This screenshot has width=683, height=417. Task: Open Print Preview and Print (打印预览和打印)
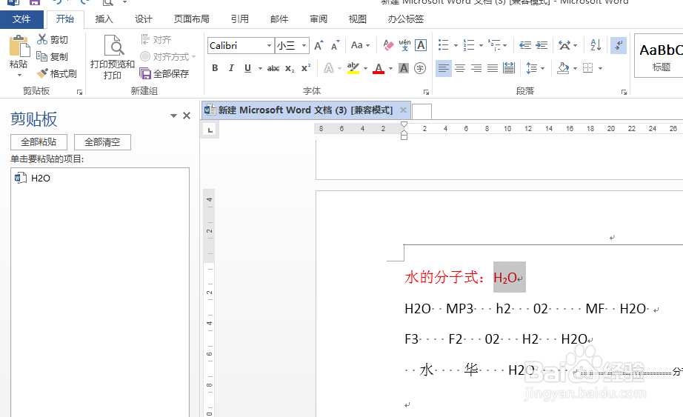[x=113, y=57]
